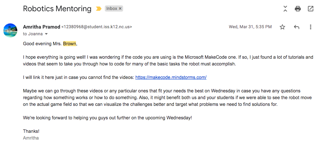The width and height of the screenshot is (318, 145).
Task: Open the three-dot More options menu
Action: [310, 27]
